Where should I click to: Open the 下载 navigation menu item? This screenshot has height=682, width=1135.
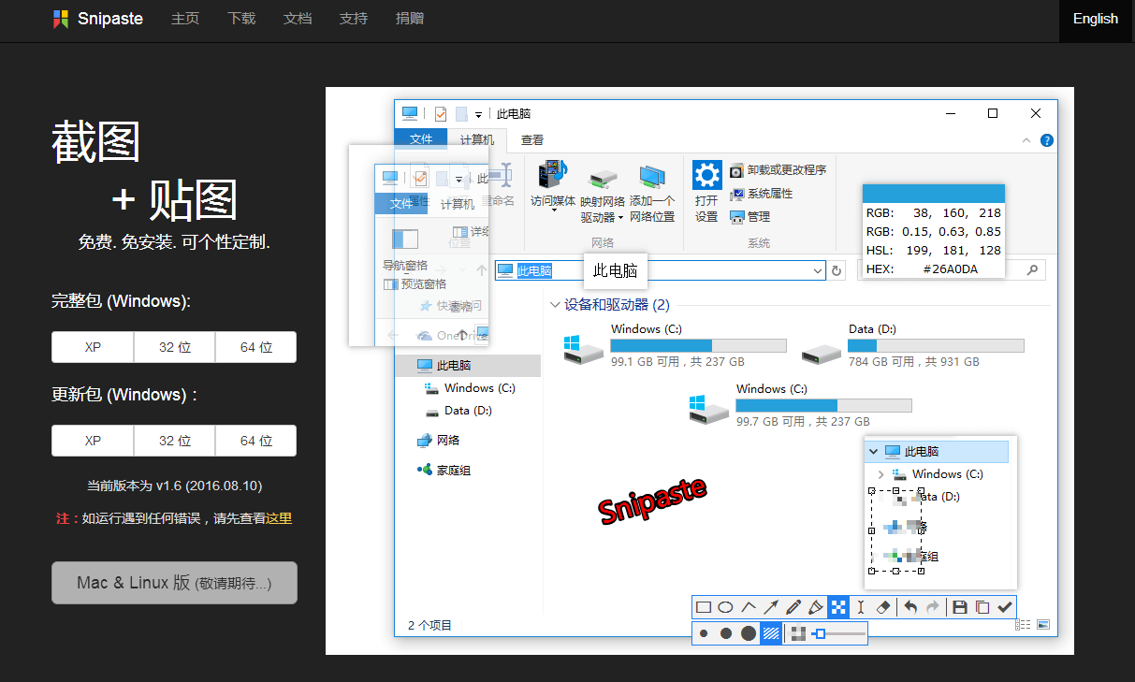tap(241, 18)
